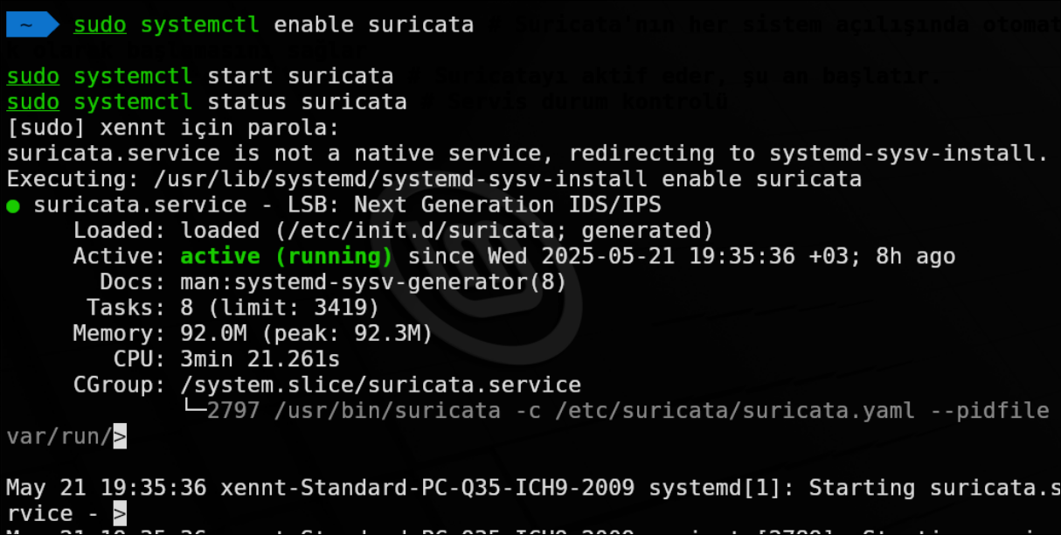The width and height of the screenshot is (1061, 535).
Task: Click the '[sudo] xennt için parola:' prompt line
Action: pyautogui.click(x=172, y=129)
